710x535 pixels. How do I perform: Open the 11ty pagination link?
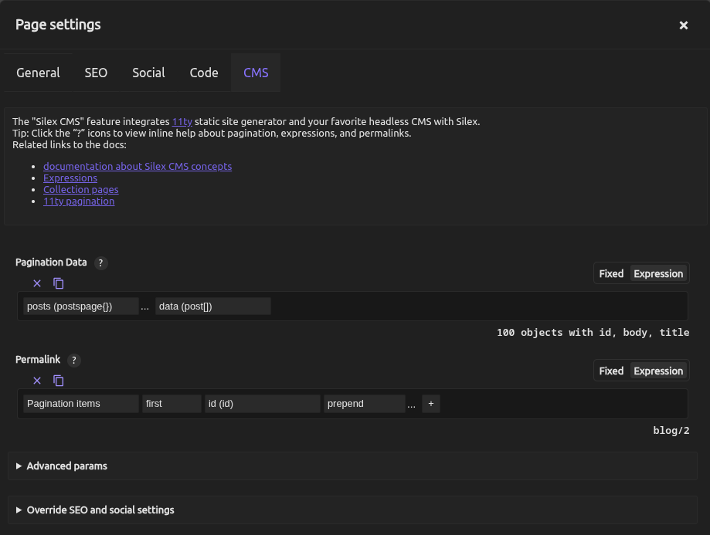pyautogui.click(x=79, y=201)
